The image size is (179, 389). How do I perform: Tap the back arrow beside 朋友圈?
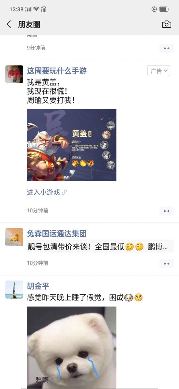click(9, 24)
